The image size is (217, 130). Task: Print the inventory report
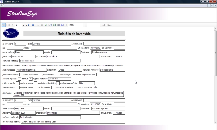(x=51, y=25)
